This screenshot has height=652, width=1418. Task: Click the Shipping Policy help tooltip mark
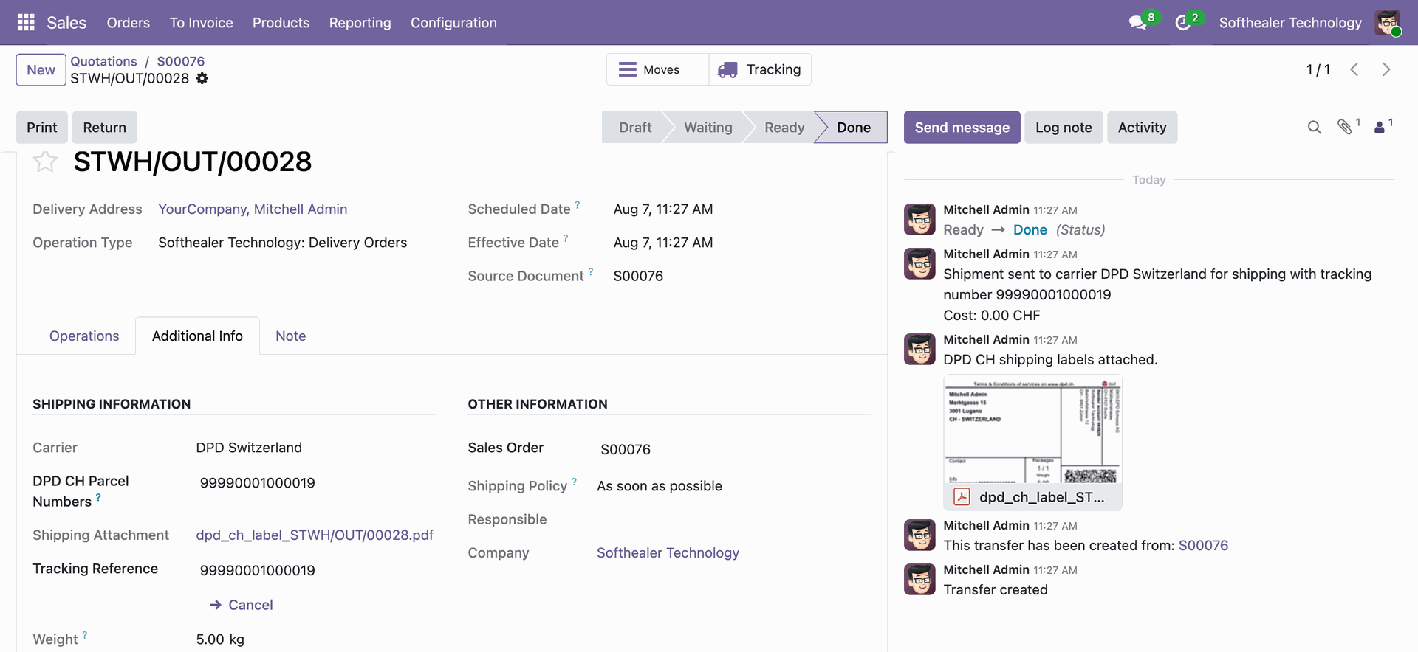click(x=574, y=482)
